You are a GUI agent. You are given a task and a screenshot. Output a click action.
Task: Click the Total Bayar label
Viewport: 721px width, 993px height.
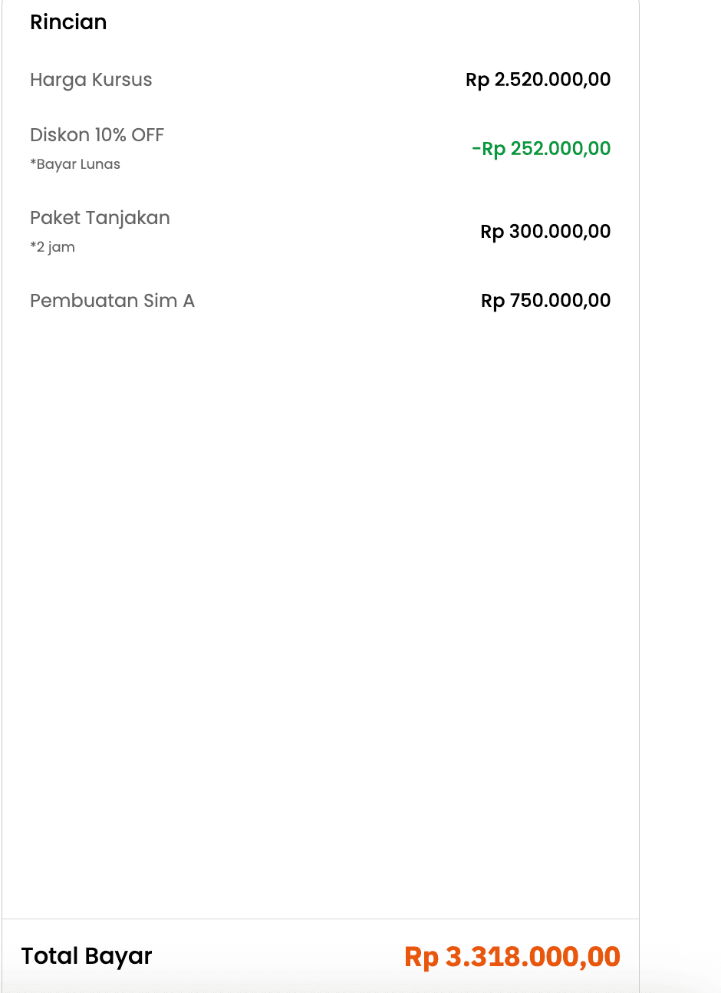click(x=87, y=956)
